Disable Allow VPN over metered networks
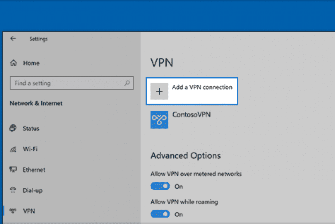This screenshot has width=335, height=224. click(160, 186)
